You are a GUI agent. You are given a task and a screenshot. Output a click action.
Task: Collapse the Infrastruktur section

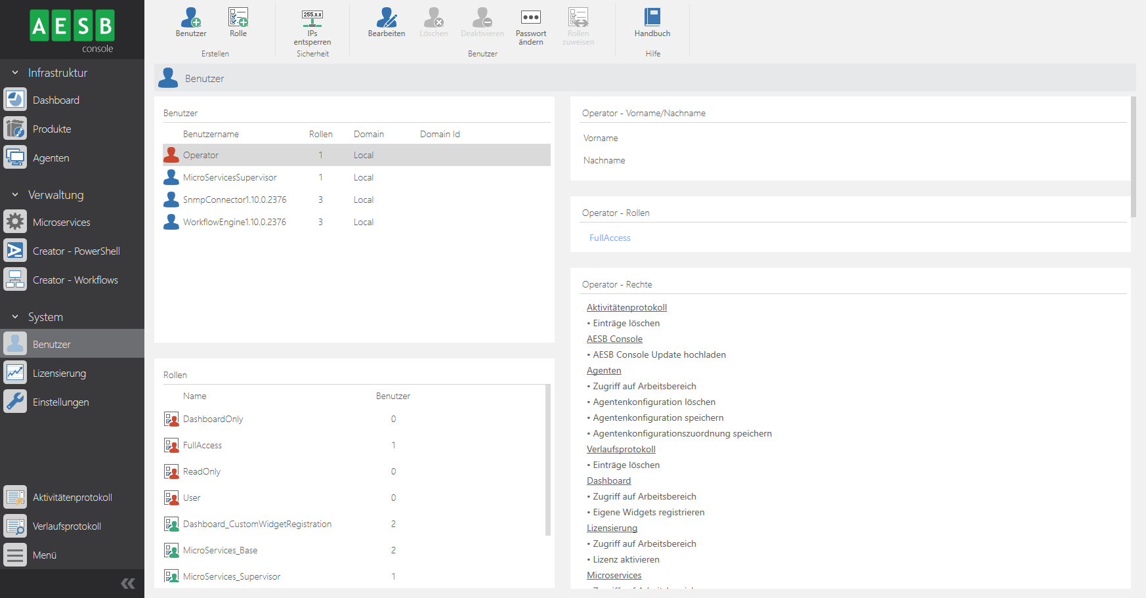[15, 73]
